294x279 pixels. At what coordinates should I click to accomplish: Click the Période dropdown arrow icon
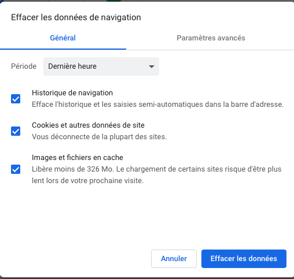point(152,66)
